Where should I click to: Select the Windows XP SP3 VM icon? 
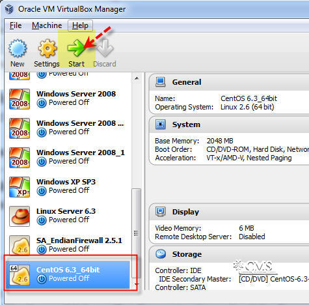[x=20, y=187]
